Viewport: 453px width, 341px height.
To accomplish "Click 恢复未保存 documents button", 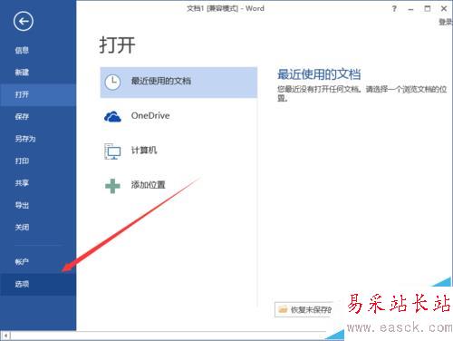I will (304, 309).
